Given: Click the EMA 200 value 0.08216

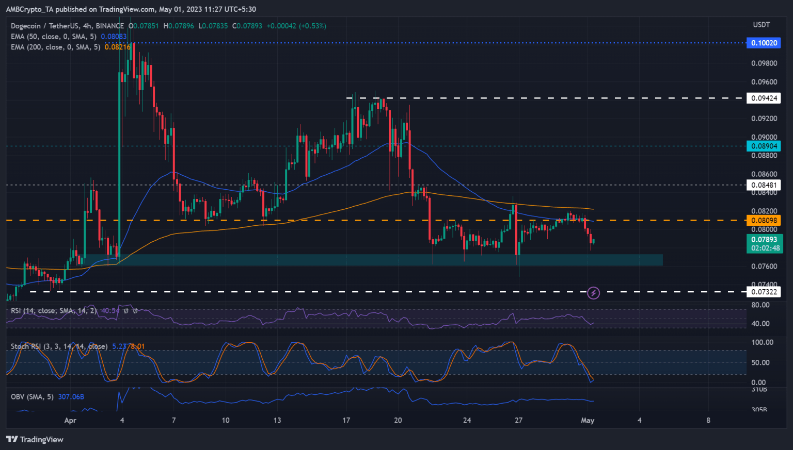Looking at the screenshot, I should tap(118, 47).
